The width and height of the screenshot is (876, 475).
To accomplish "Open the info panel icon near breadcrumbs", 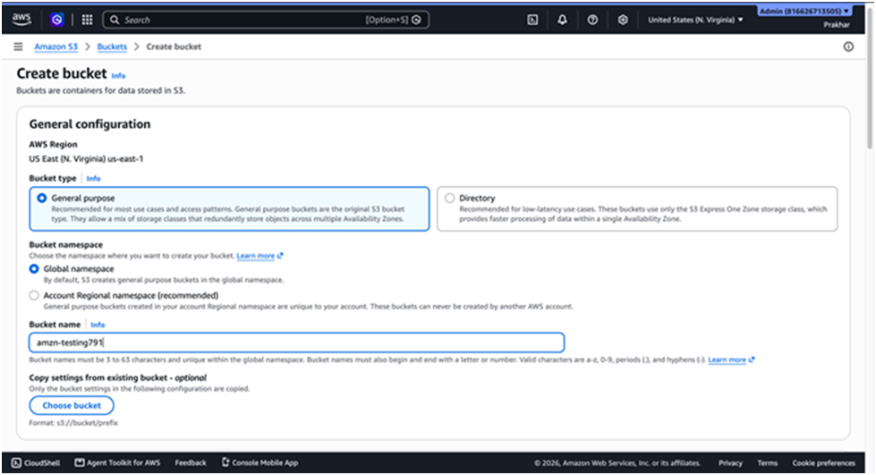I will 848,47.
